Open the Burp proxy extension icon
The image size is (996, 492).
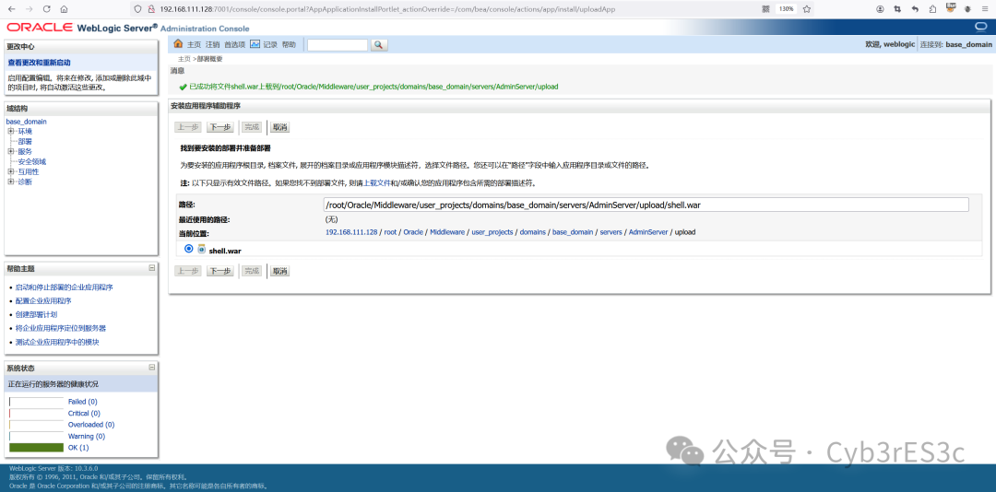[x=951, y=7]
